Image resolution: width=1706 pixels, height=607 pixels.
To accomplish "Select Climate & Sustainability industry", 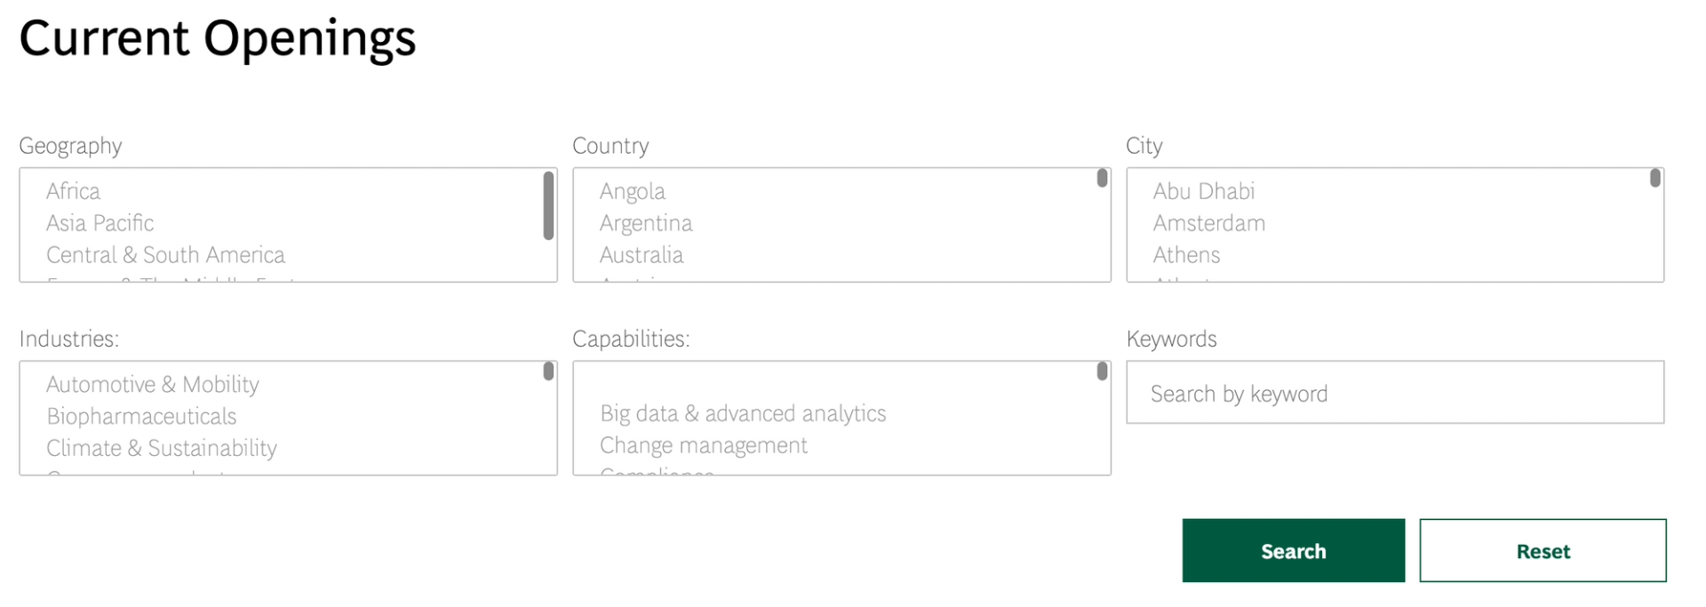I will pos(161,448).
